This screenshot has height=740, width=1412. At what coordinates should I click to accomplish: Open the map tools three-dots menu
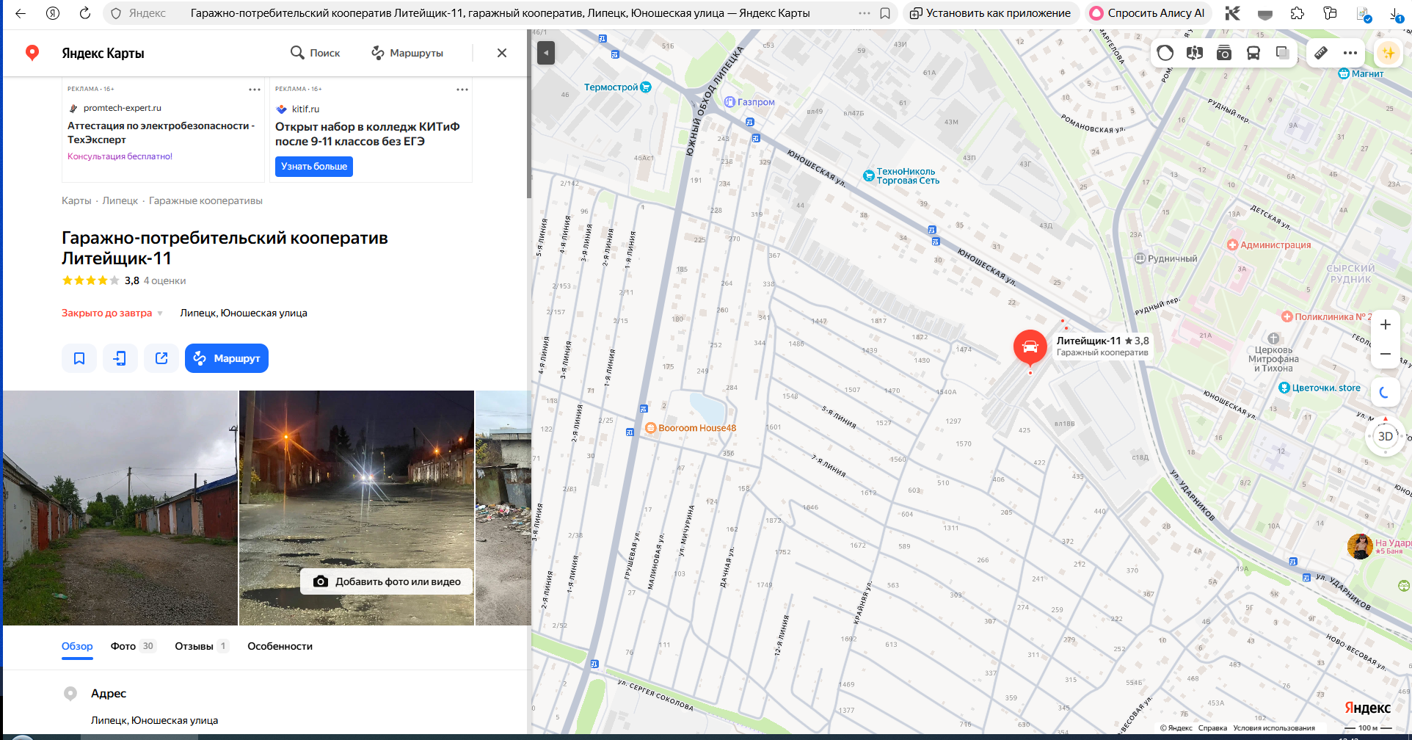[x=1350, y=53]
